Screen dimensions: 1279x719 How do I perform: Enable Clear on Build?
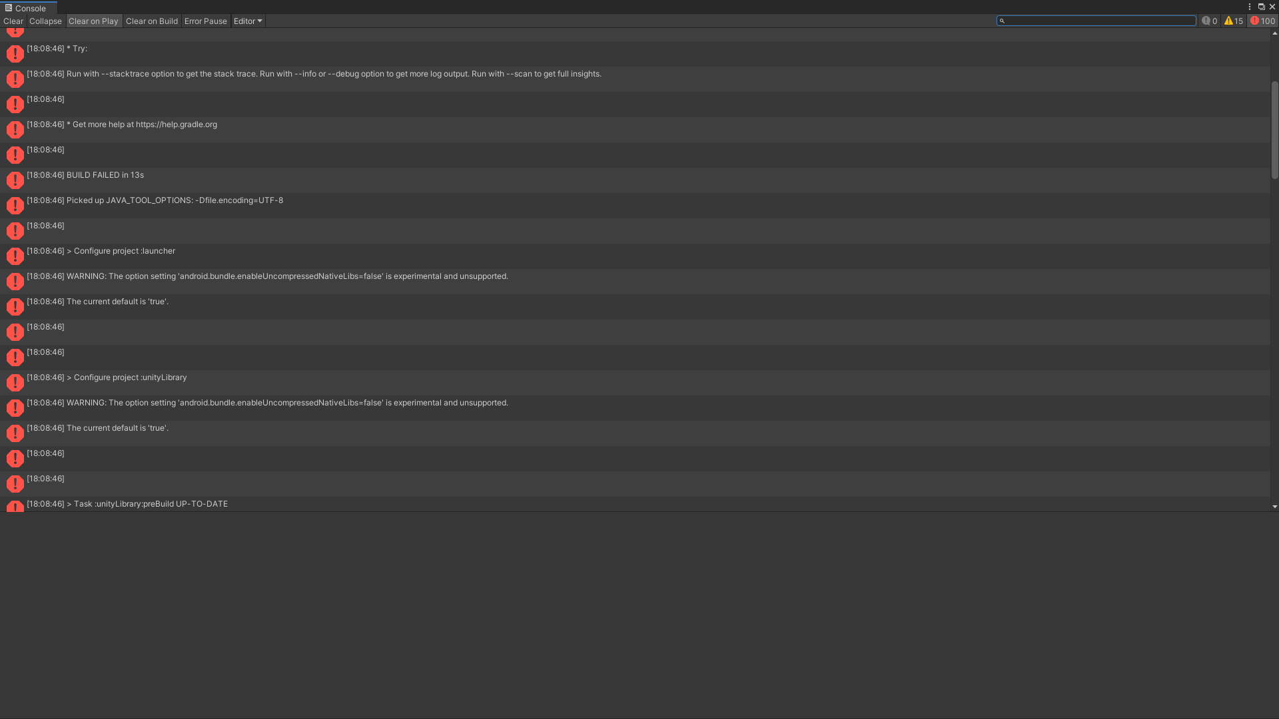pos(152,21)
